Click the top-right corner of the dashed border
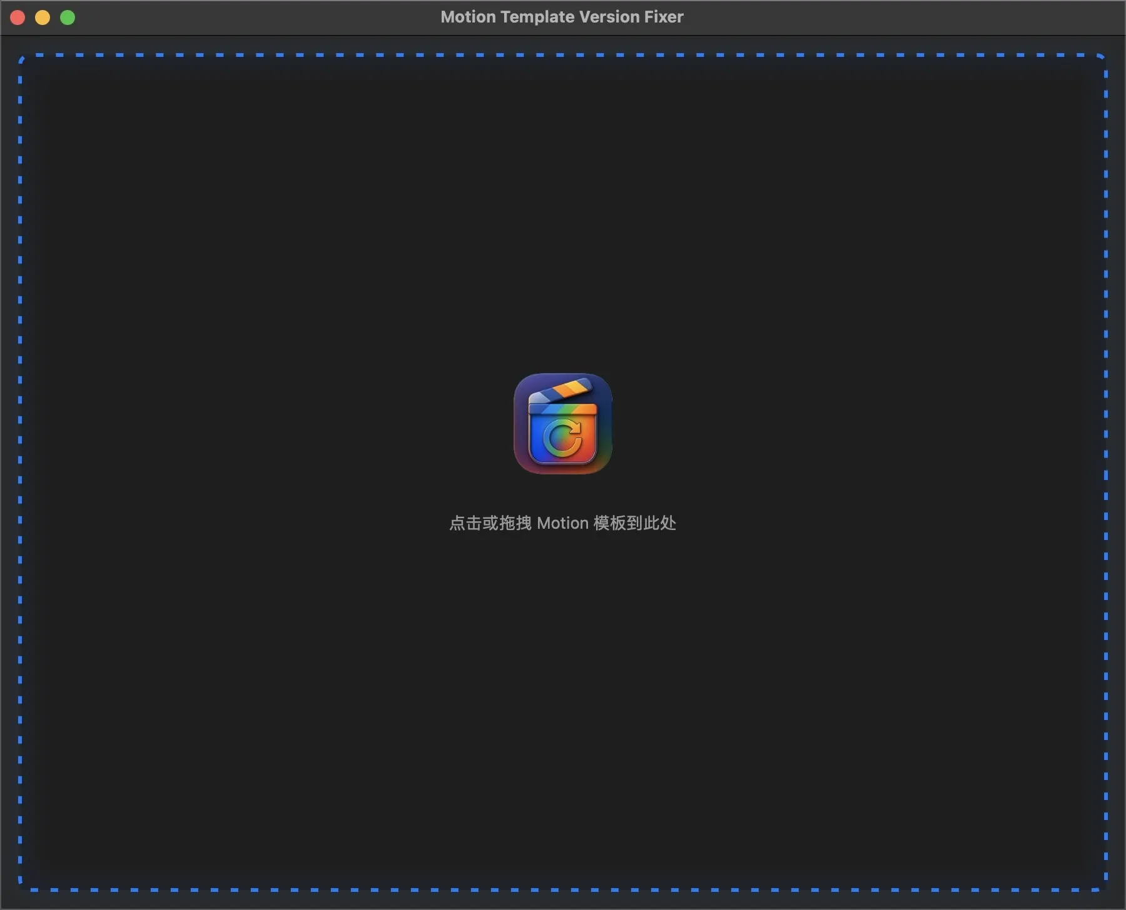Image resolution: width=1126 pixels, height=910 pixels. (1103, 57)
